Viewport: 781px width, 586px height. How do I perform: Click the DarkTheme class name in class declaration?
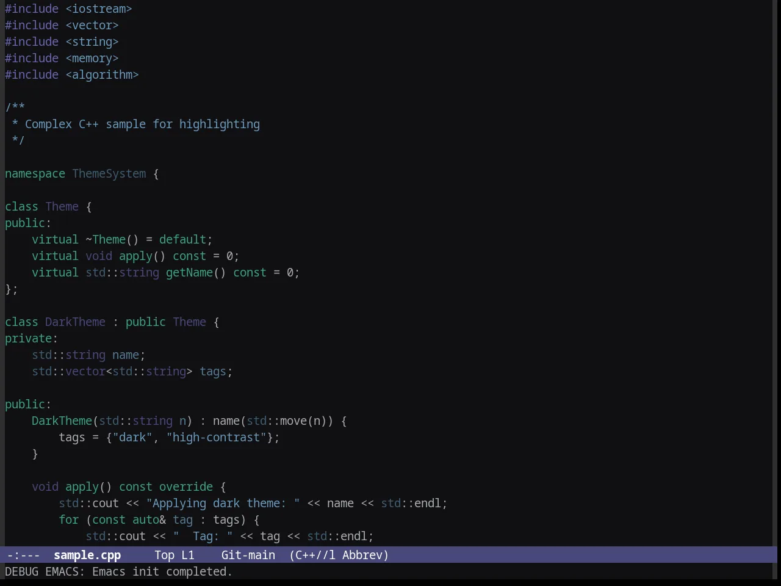click(75, 322)
